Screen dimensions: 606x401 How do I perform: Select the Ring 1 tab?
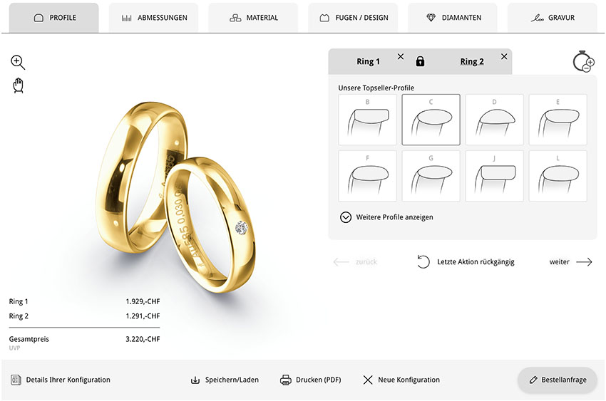click(x=368, y=61)
